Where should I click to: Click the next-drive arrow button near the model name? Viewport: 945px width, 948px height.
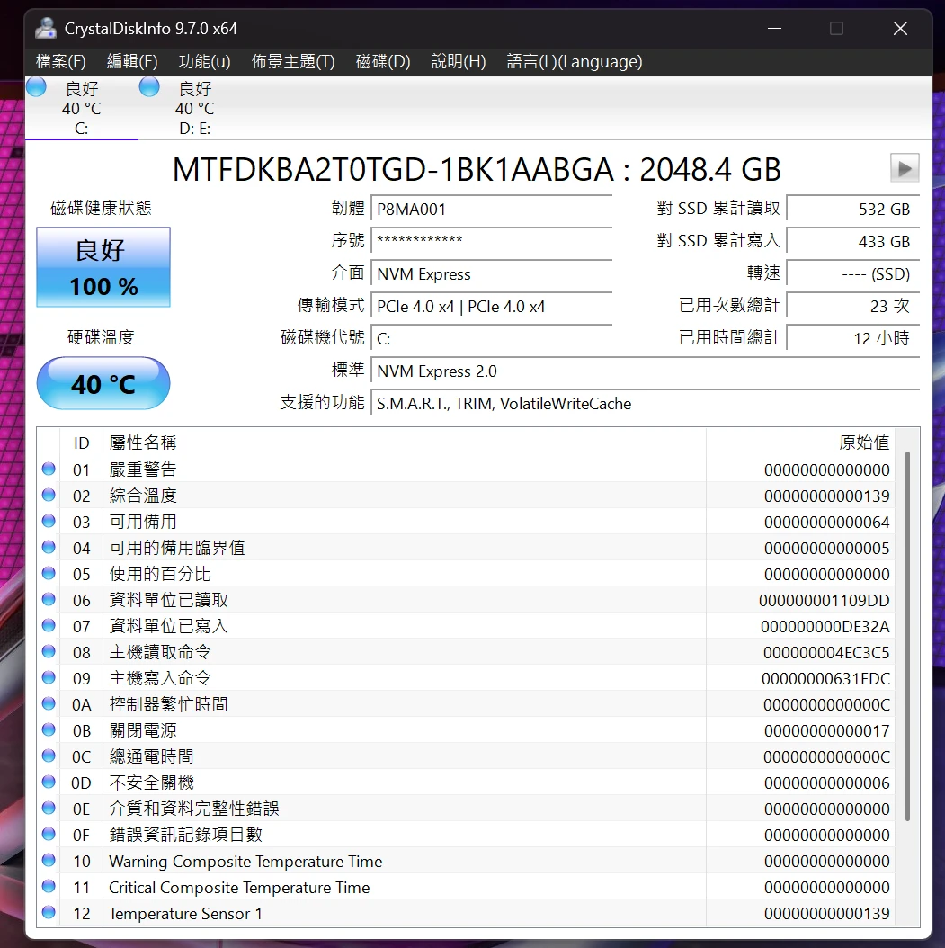tap(905, 167)
